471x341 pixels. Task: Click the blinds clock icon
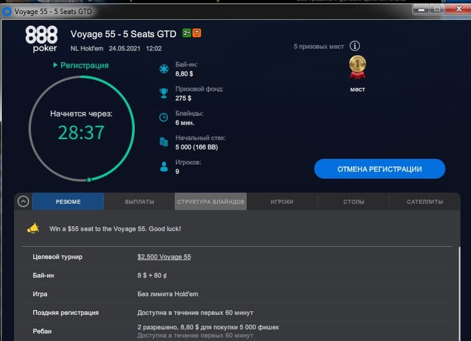click(164, 118)
